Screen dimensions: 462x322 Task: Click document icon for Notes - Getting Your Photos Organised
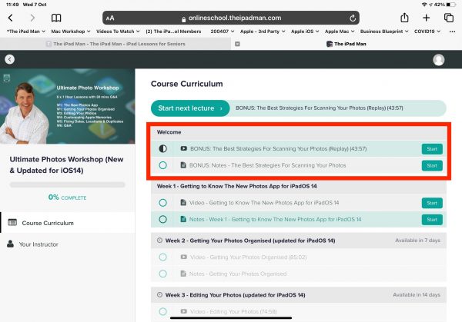(183, 274)
